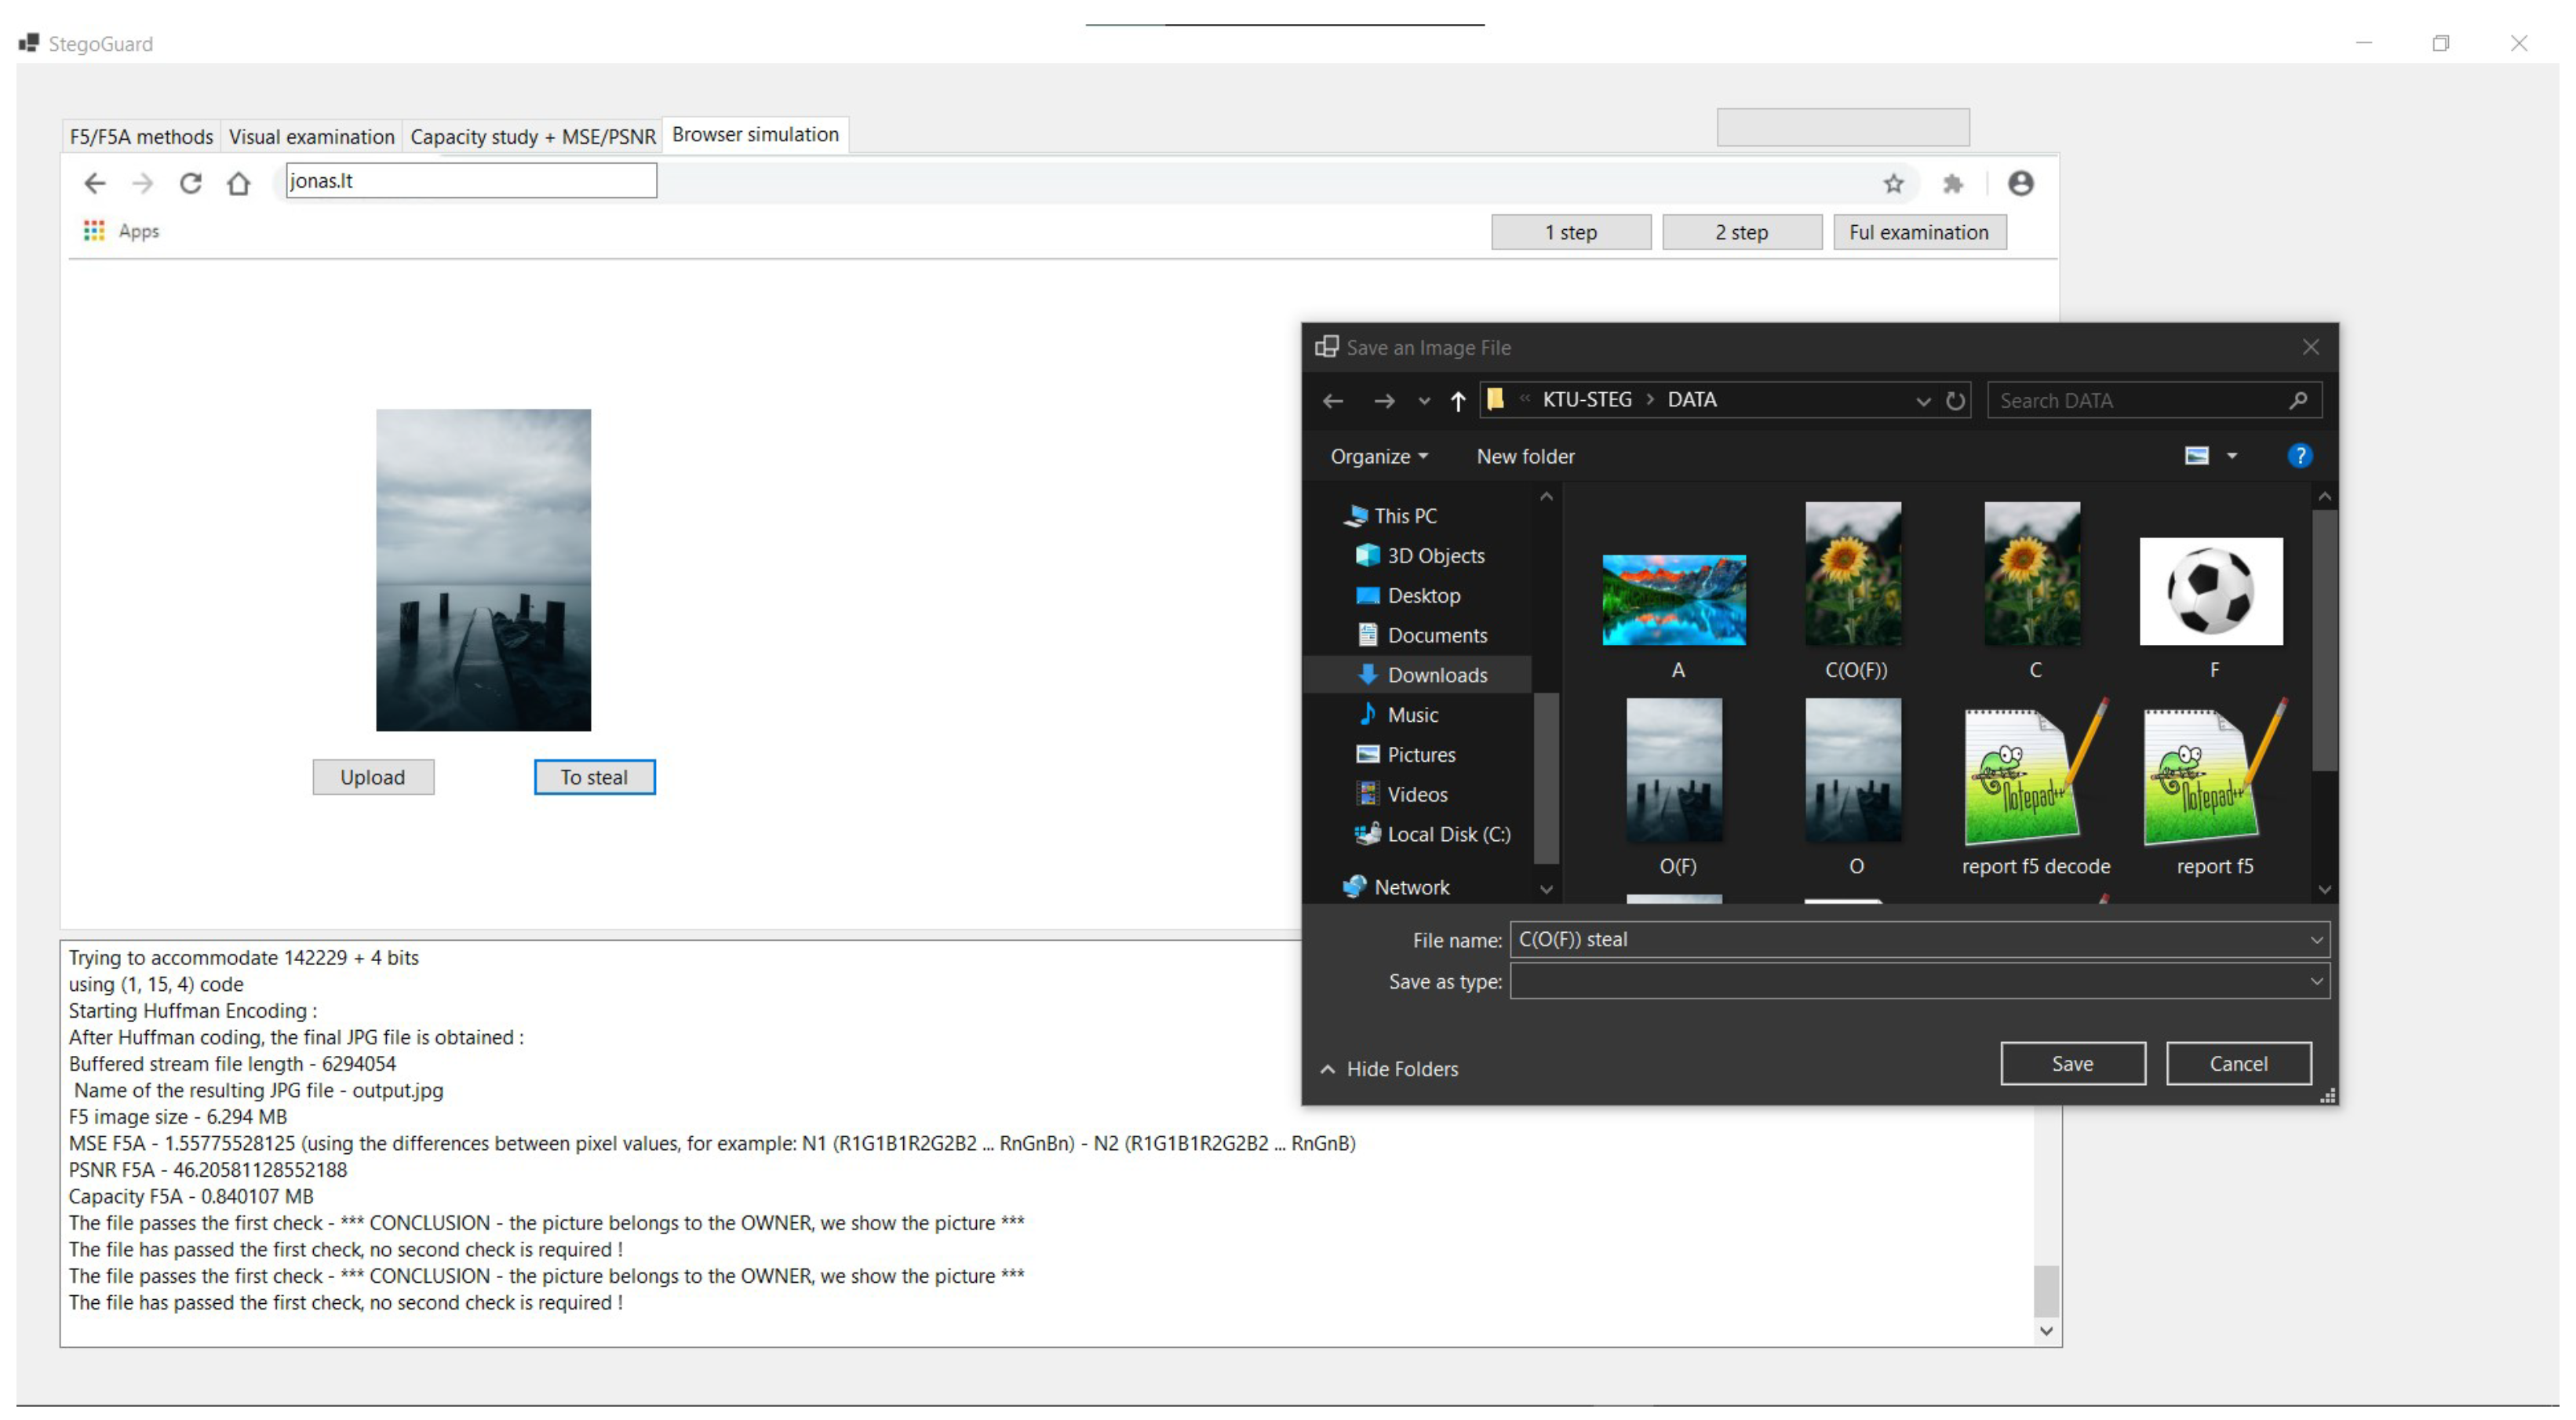Viewport: 2576px width, 1420px height.
Task: Open the extensions puzzle icon
Action: point(1952,183)
